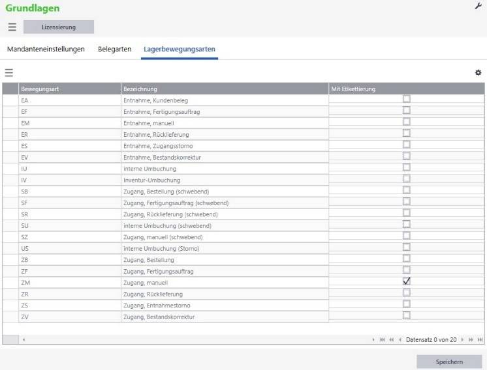Uncheck Mit Etikettierung for Zugang, manuell
Image resolution: width=487 pixels, height=370 pixels.
coord(407,281)
